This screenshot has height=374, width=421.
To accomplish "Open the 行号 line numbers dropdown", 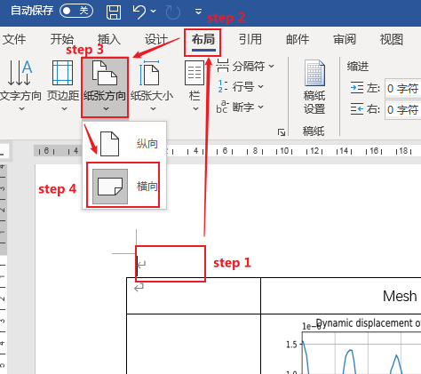I will tap(260, 86).
